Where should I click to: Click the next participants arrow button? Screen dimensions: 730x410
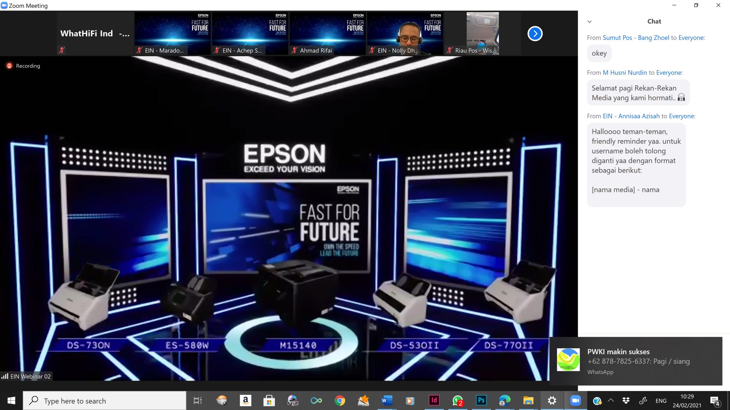[535, 34]
